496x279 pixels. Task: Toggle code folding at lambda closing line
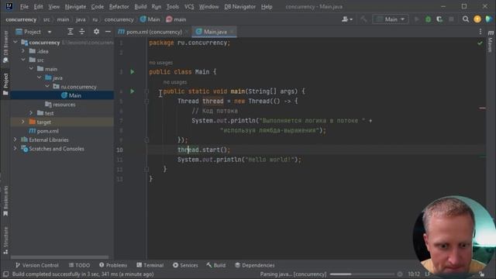tap(146, 139)
